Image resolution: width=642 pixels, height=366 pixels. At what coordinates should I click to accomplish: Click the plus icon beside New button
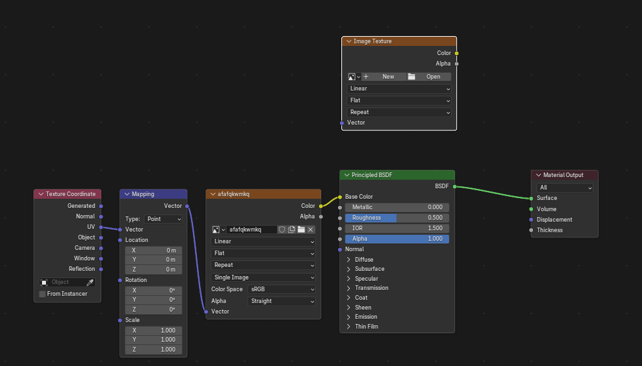[366, 77]
